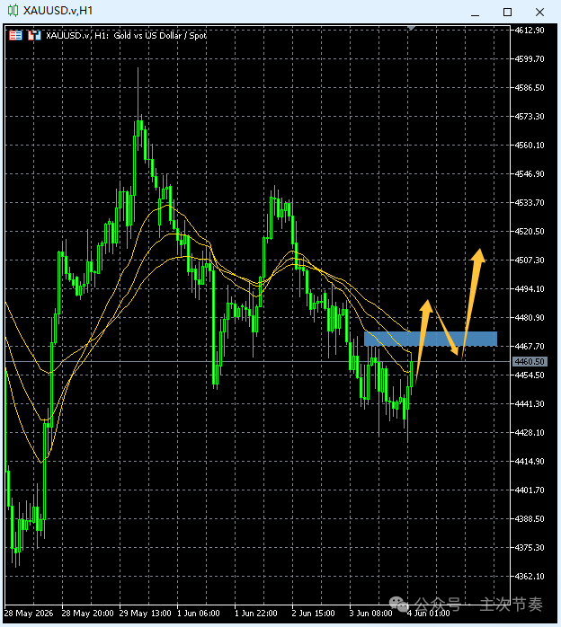Click the time axis label 2 Jun 15:00
The image size is (561, 627).
313,614
